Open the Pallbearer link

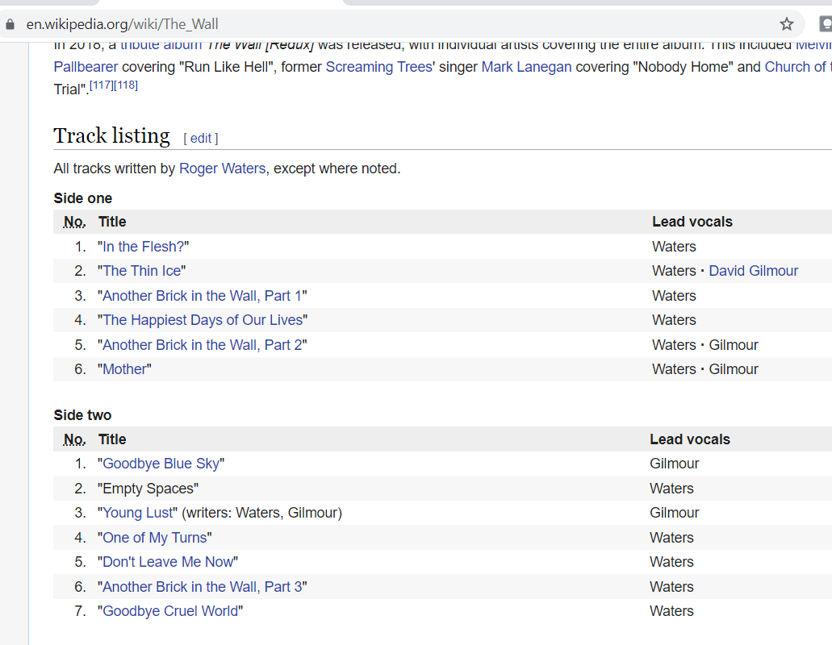point(86,67)
